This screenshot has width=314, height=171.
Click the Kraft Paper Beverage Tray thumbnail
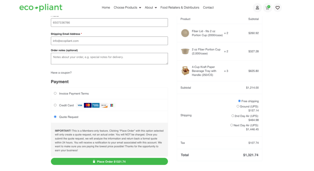point(185,71)
